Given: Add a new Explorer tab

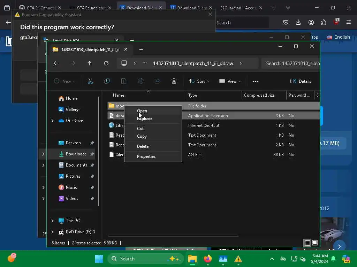Looking at the screenshot, I should 141,49.
